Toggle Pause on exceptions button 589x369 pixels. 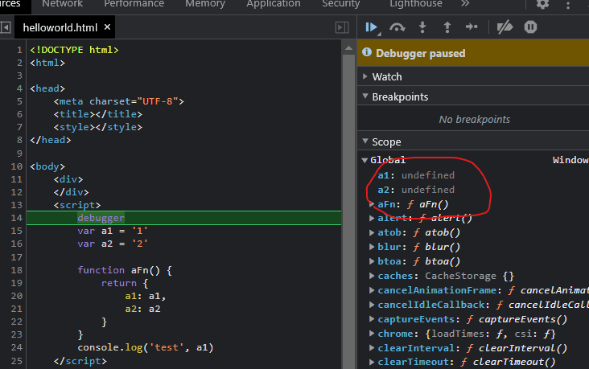point(530,27)
